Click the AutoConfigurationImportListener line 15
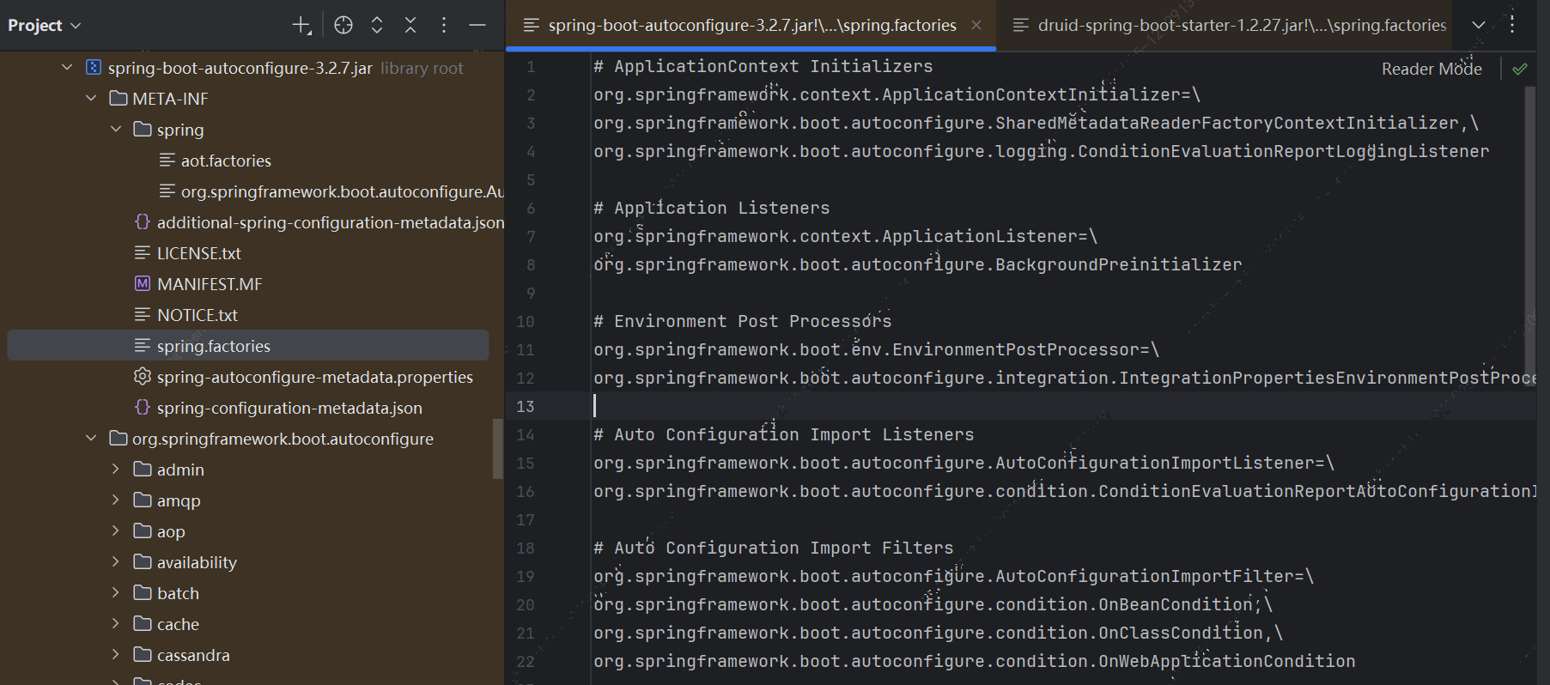Screen dimensions: 1550x685 (964, 463)
